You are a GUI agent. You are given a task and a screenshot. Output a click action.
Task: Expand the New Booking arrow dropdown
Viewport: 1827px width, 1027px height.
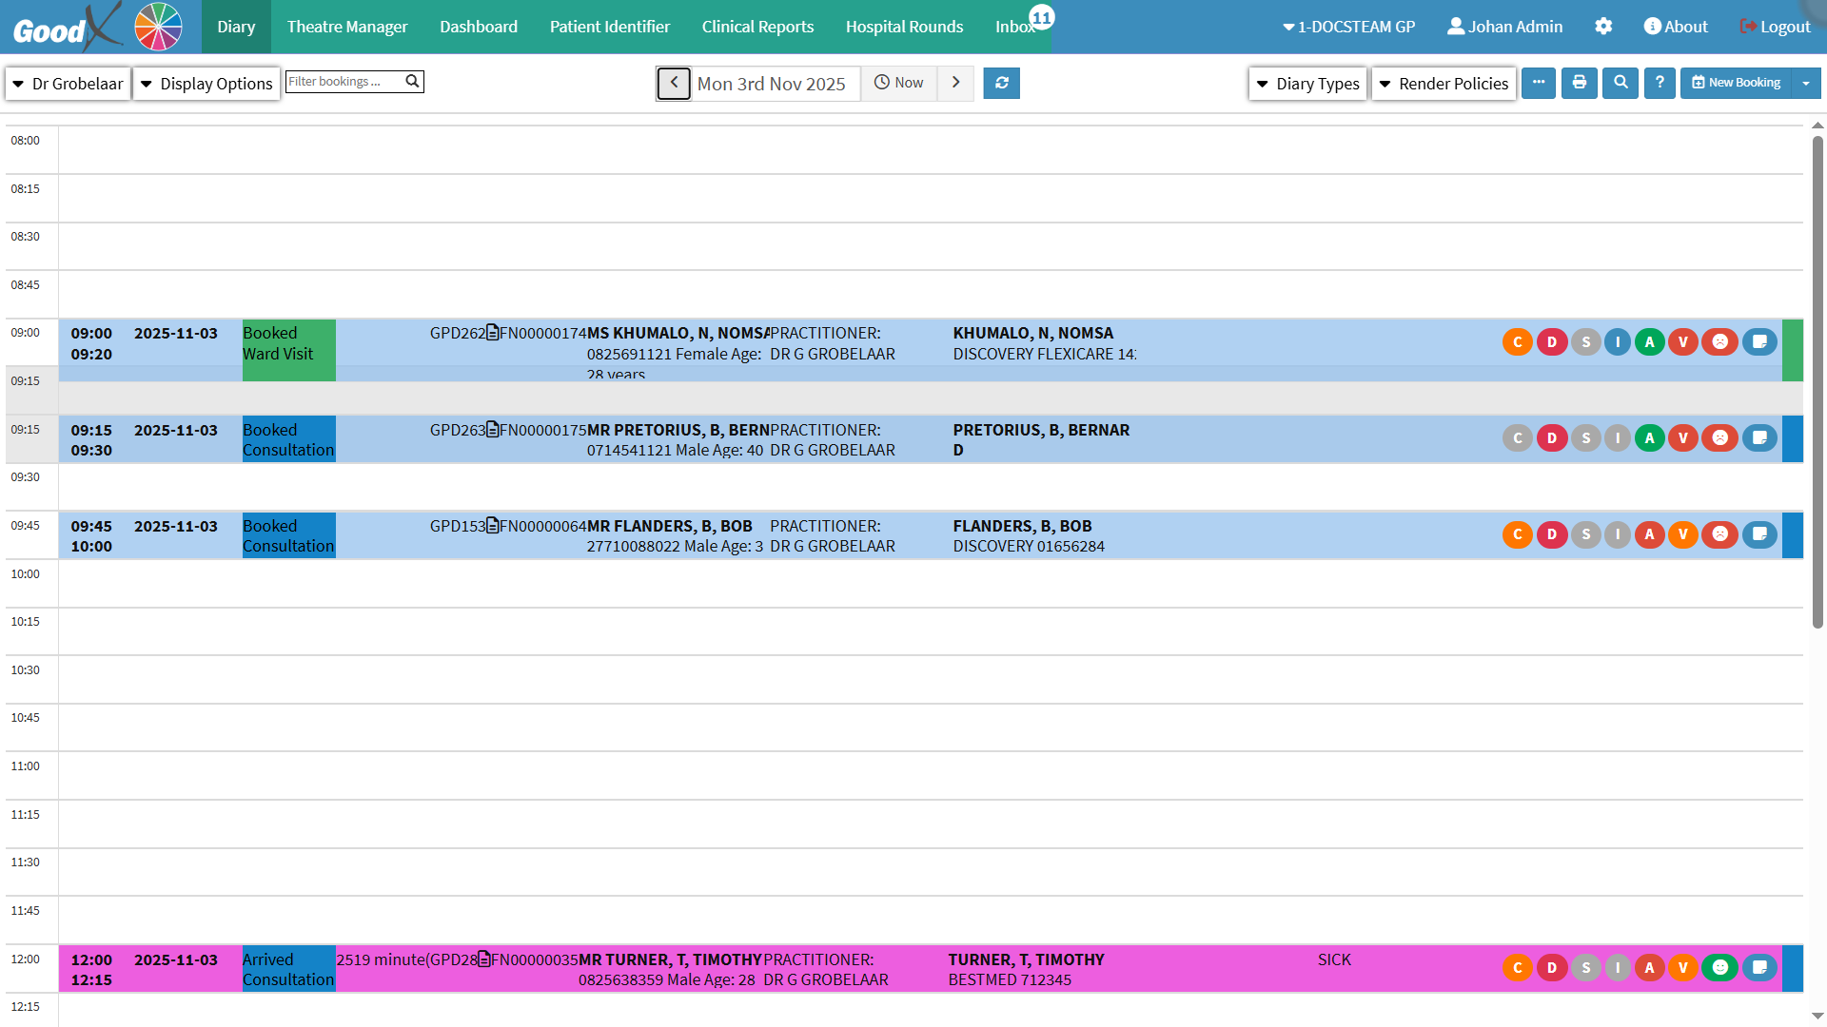click(x=1806, y=83)
